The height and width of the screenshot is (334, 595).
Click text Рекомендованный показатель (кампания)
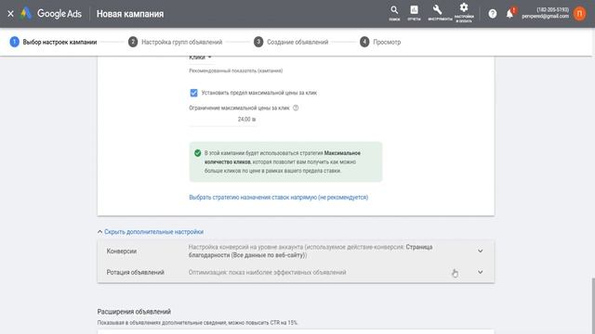point(235,71)
